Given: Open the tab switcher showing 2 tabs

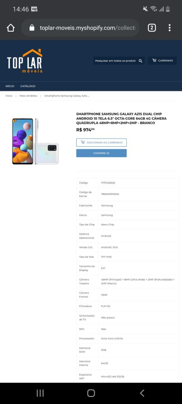Looking at the screenshot, I should pos(152,28).
